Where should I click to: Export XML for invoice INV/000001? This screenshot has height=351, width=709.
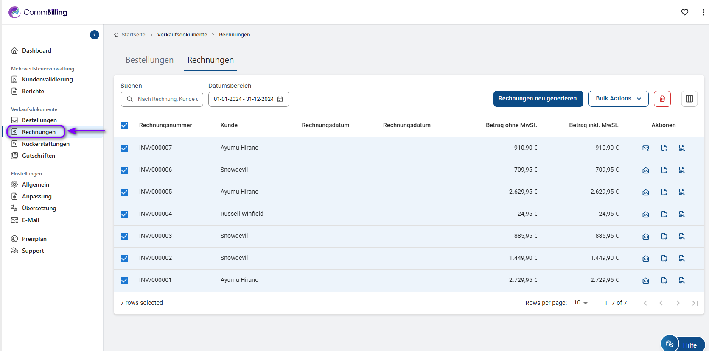point(681,280)
